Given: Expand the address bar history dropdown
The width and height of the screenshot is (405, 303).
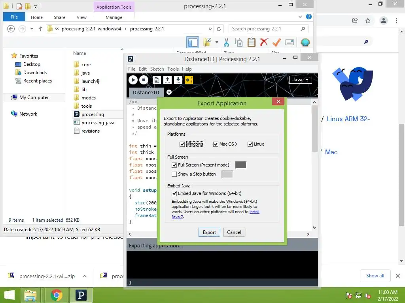Looking at the screenshot, I should 210,29.
